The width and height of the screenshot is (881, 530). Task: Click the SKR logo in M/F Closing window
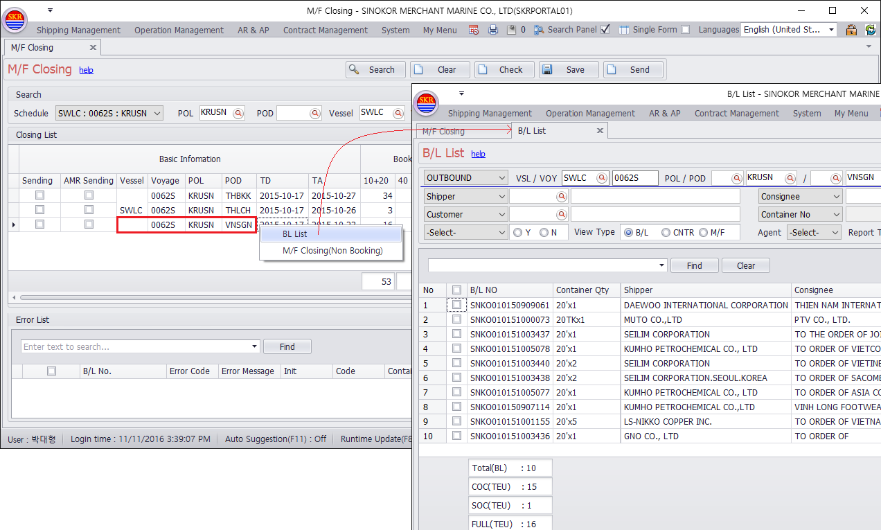click(14, 20)
